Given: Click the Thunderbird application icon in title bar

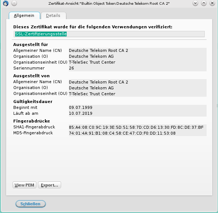Looking at the screenshot, I should (6, 3).
